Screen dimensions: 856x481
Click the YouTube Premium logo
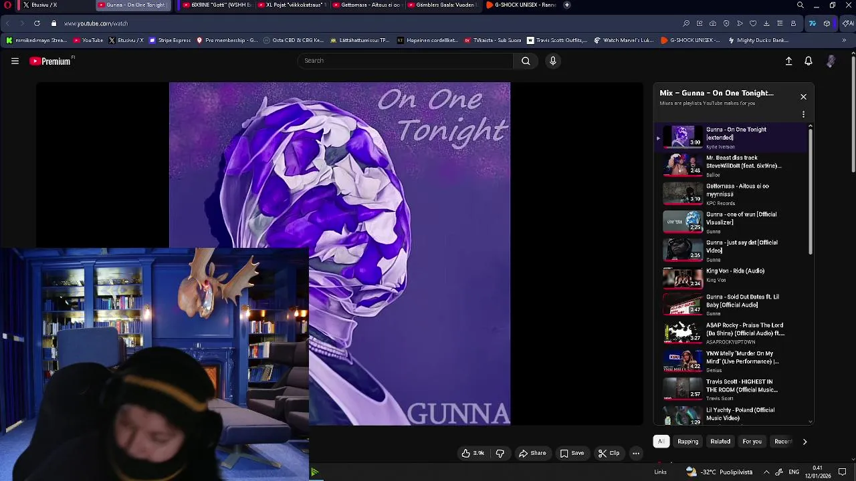click(x=51, y=61)
